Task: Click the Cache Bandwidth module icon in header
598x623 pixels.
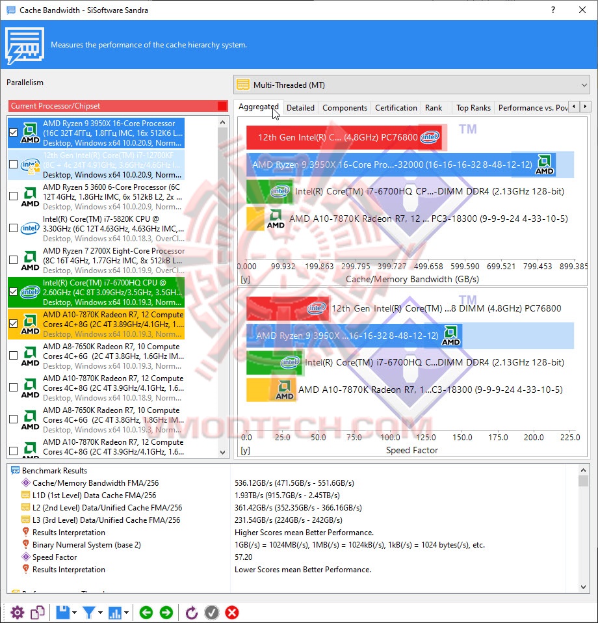Action: [25, 46]
